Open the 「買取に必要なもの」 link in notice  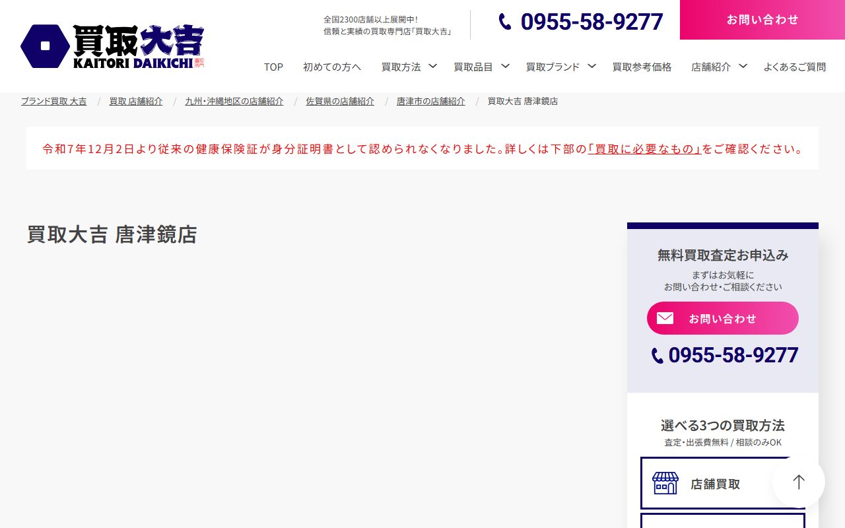644,148
